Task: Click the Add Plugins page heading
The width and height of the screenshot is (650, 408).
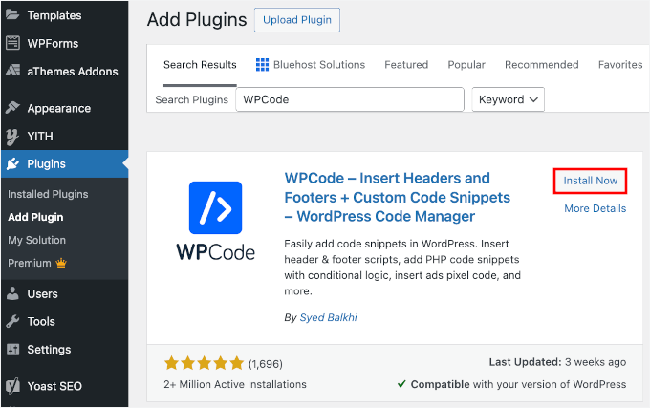Action: click(x=197, y=19)
